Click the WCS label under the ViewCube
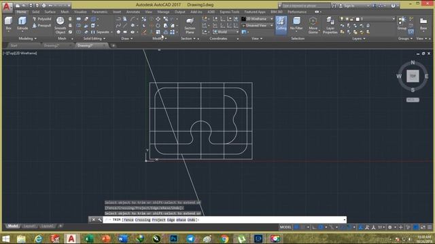Screen dimensions: 435x244 point(413,100)
